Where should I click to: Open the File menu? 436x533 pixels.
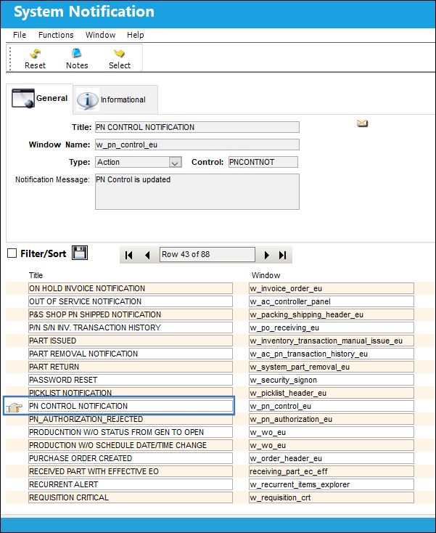click(x=20, y=35)
